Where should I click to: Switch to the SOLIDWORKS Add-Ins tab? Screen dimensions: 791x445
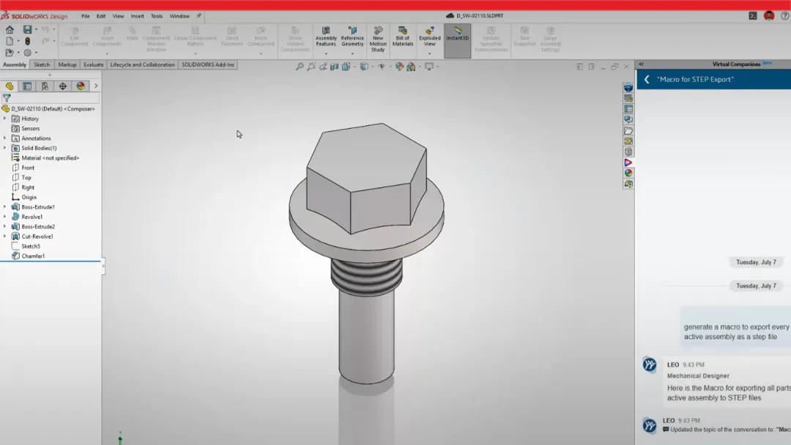tap(208, 64)
